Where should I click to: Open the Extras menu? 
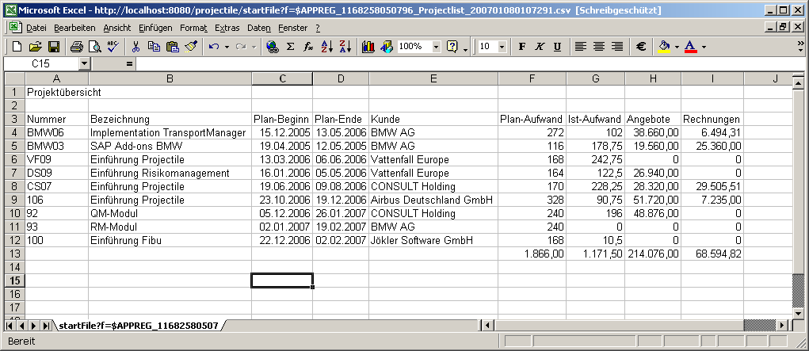click(227, 28)
